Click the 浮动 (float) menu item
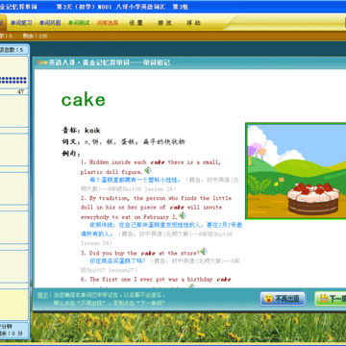Viewport: 346px width, 346px height. click(x=193, y=23)
